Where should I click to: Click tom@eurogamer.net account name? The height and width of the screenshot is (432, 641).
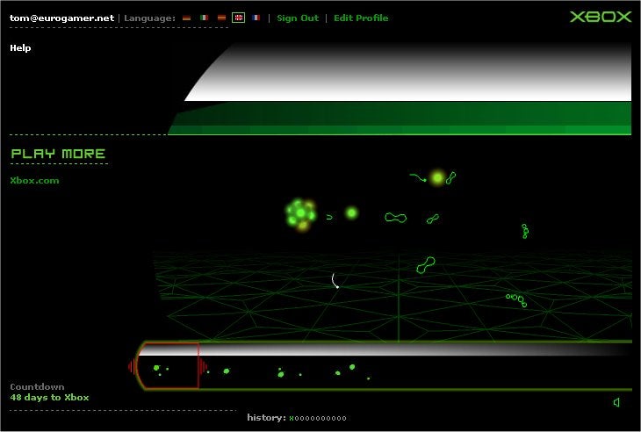61,18
